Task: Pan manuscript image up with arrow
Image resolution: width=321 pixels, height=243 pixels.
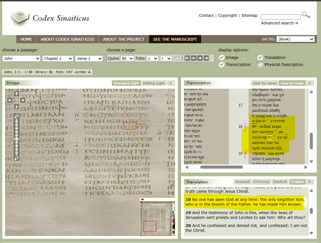Action: tap(16, 94)
